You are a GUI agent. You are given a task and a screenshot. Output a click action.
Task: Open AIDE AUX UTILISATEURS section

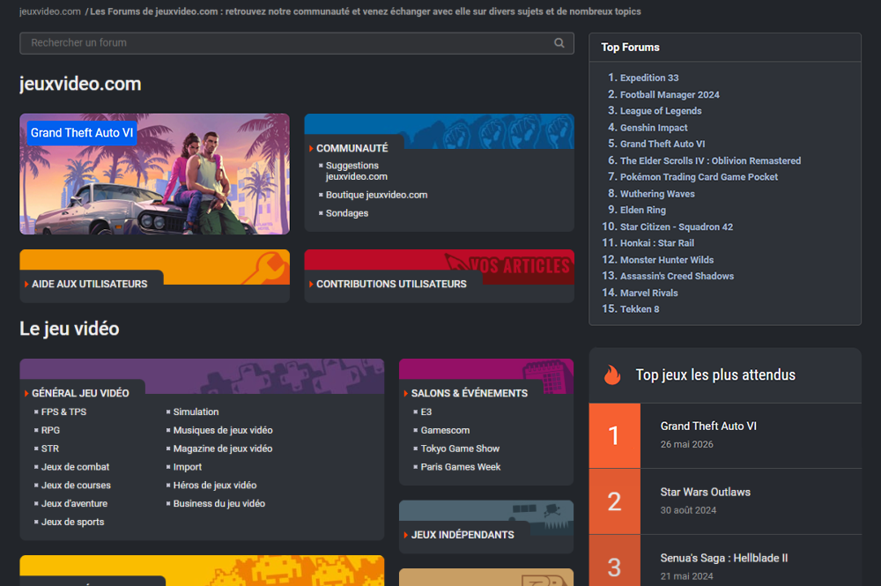pyautogui.click(x=89, y=285)
